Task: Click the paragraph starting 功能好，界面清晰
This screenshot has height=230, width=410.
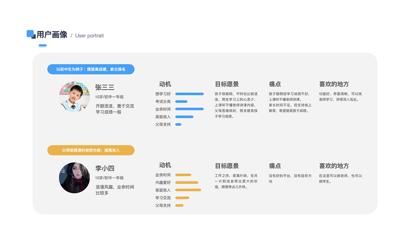Action: coord(340,97)
